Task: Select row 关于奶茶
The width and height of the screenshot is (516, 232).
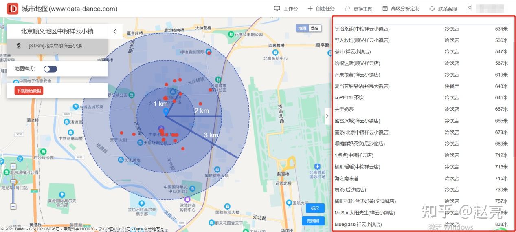Action: coord(422,109)
